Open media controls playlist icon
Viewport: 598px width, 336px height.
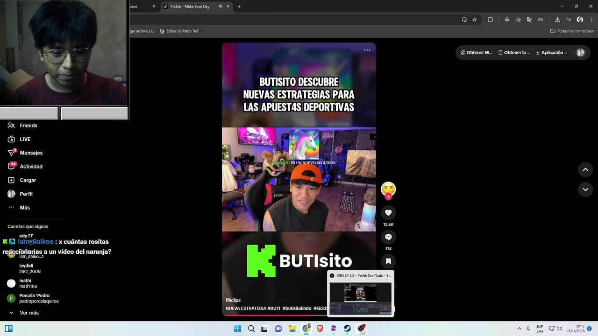[x=569, y=20]
